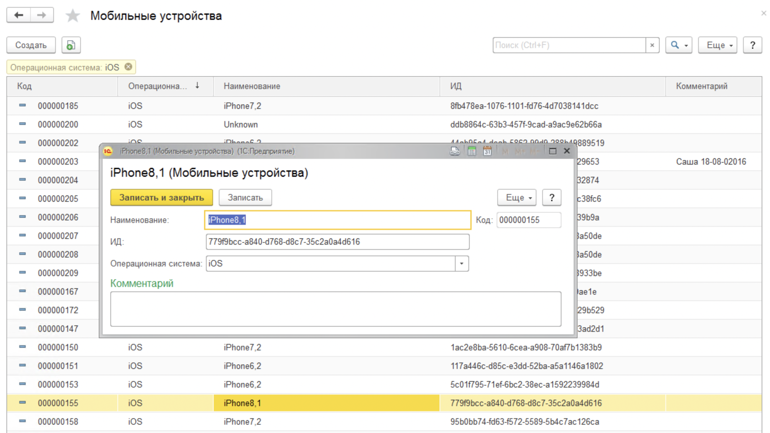Click the Поиск (Ctrl+F) search field
The height and width of the screenshot is (433, 770).
click(569, 45)
